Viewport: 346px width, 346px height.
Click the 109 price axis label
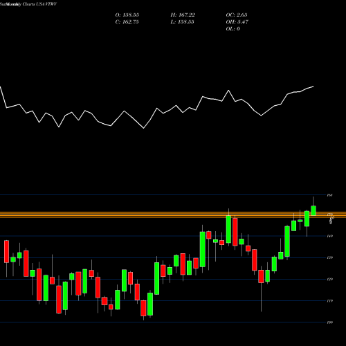pos(330,322)
